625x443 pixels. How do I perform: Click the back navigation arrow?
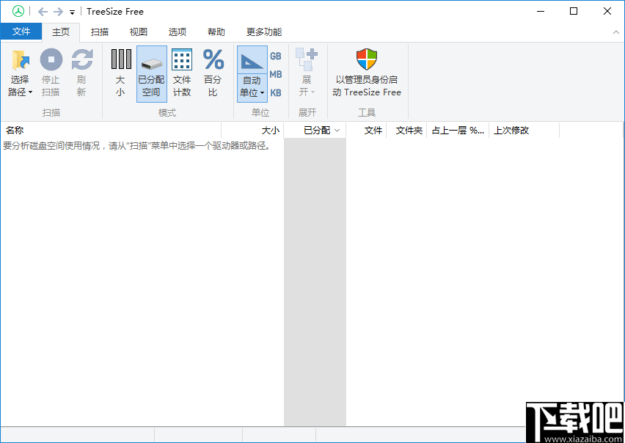pyautogui.click(x=43, y=11)
